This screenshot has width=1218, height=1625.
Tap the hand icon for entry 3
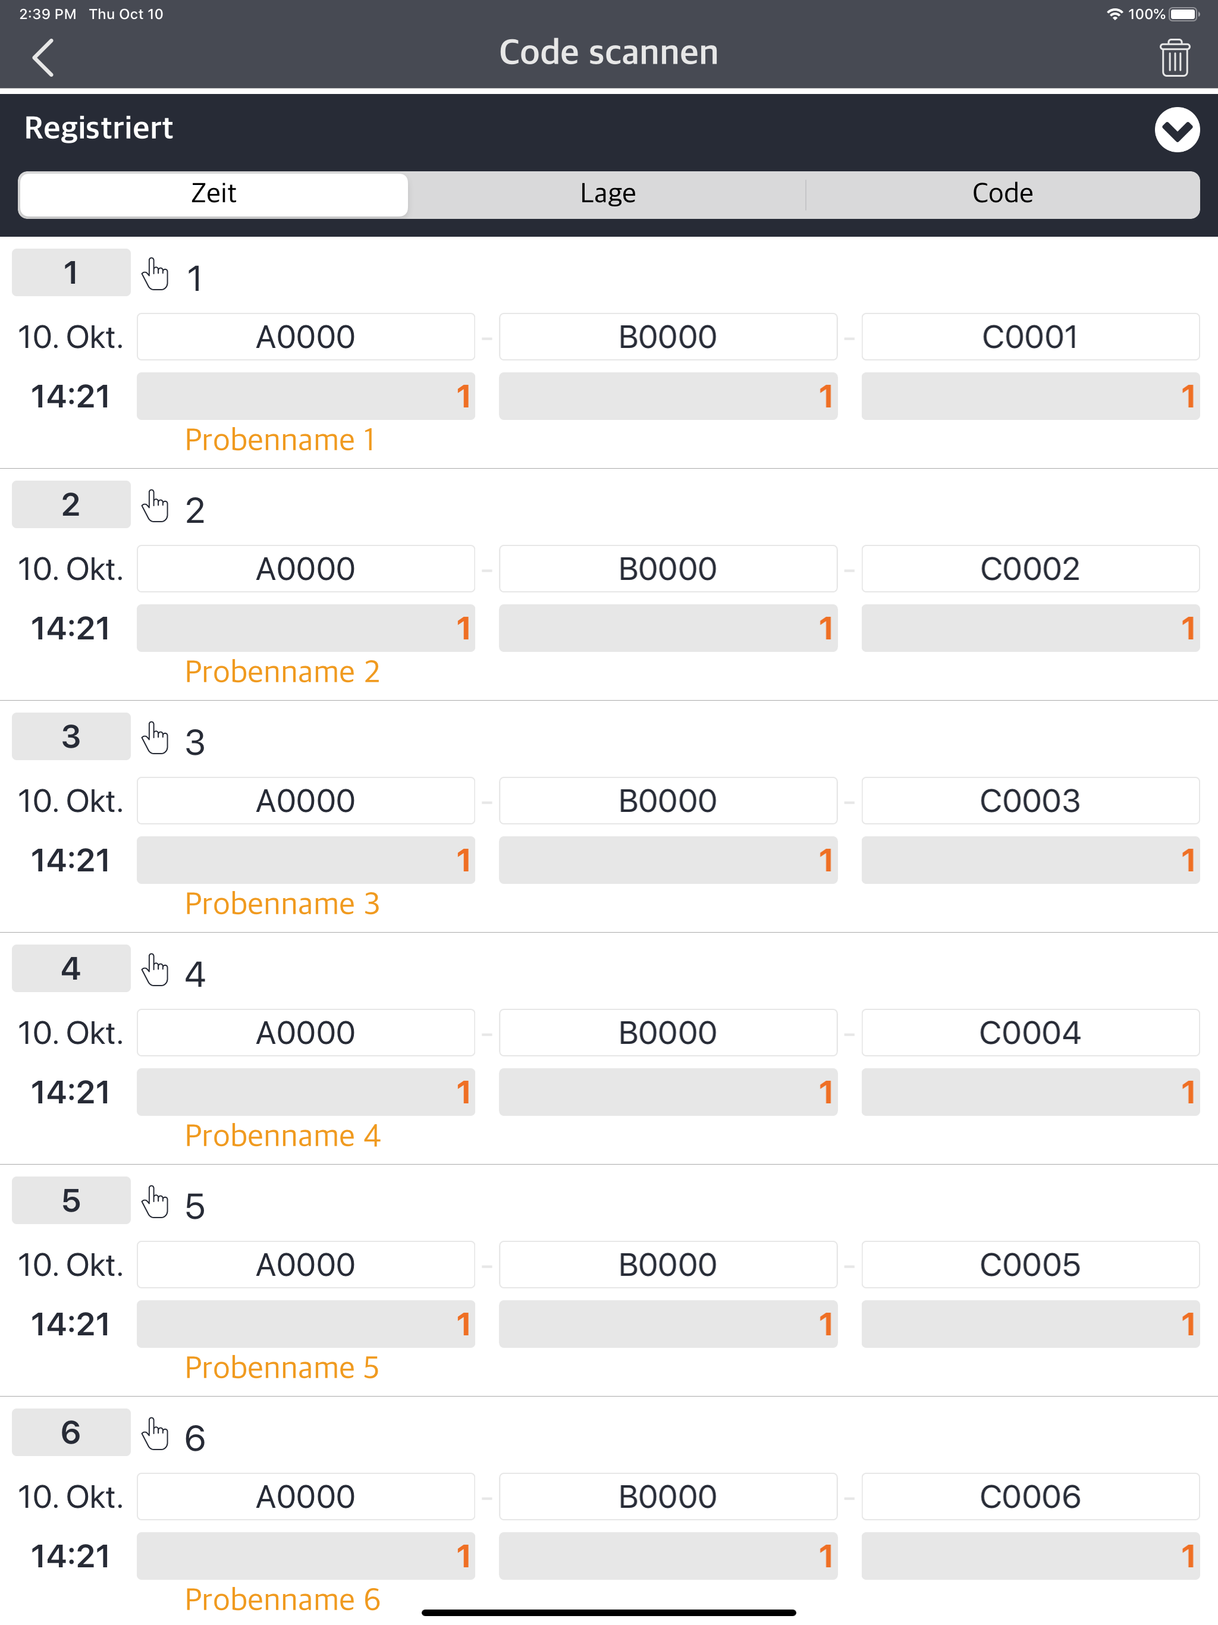pos(155,738)
